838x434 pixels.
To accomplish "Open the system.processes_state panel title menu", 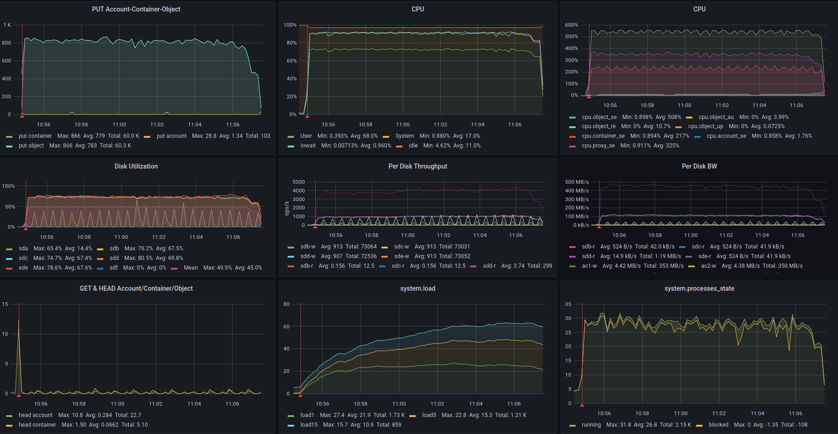I will [x=699, y=288].
